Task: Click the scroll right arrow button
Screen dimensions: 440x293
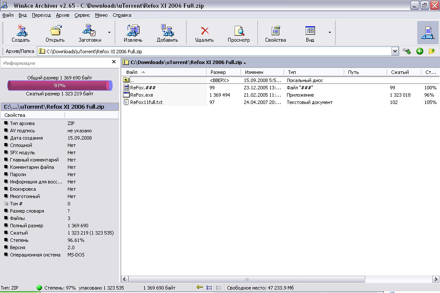Action: point(436,279)
